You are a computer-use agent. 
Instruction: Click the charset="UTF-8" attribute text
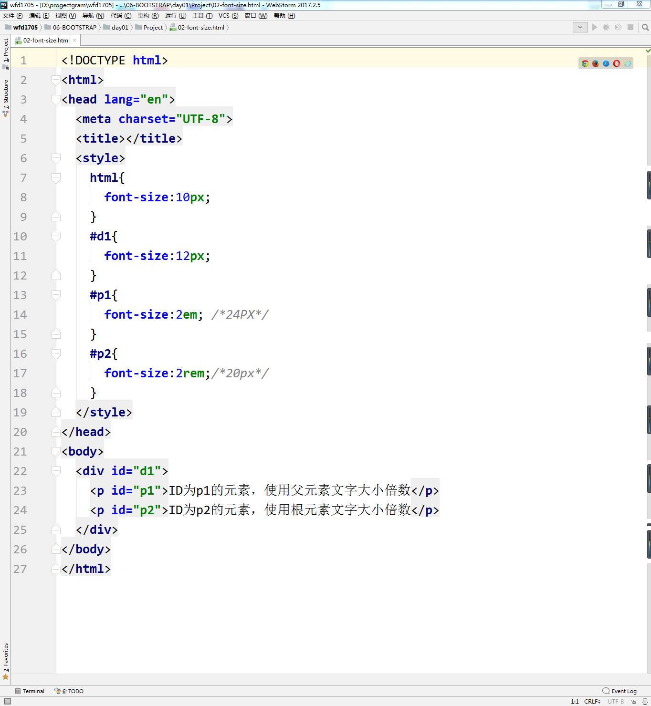172,119
